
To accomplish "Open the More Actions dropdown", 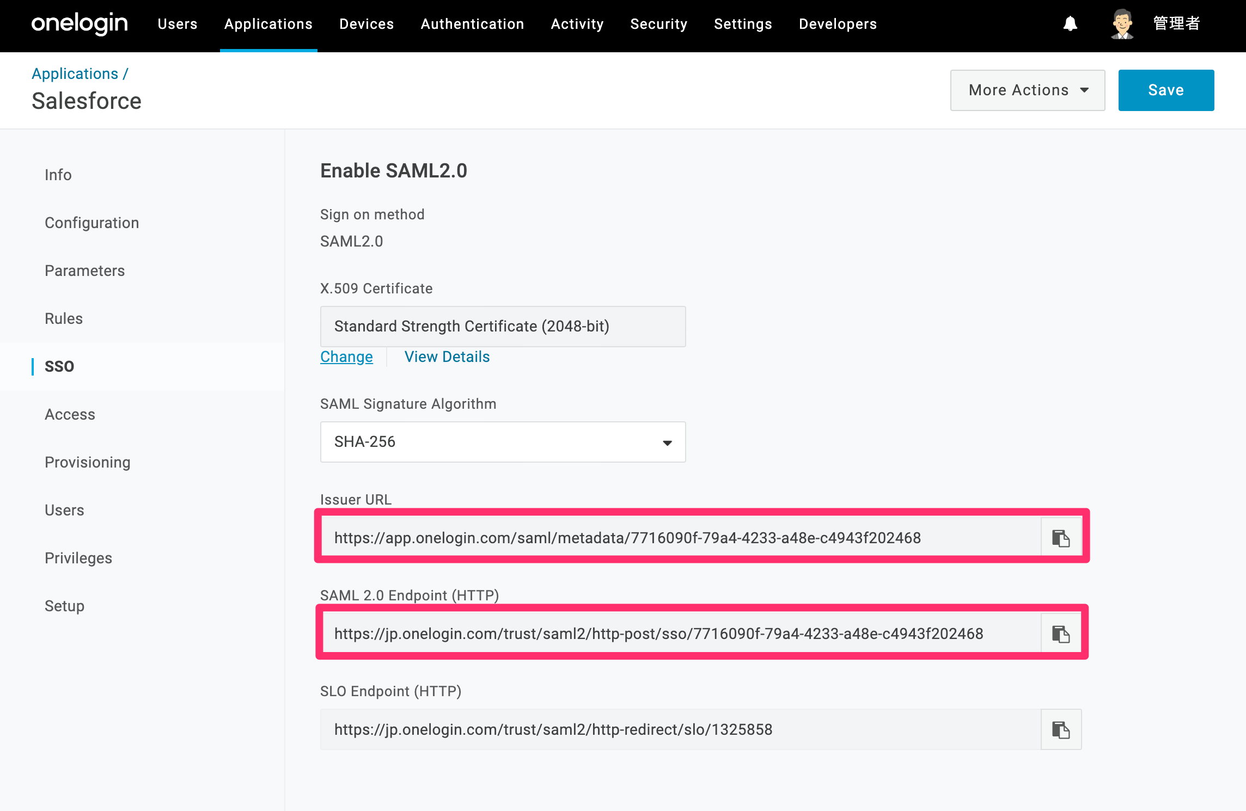I will click(x=1028, y=90).
